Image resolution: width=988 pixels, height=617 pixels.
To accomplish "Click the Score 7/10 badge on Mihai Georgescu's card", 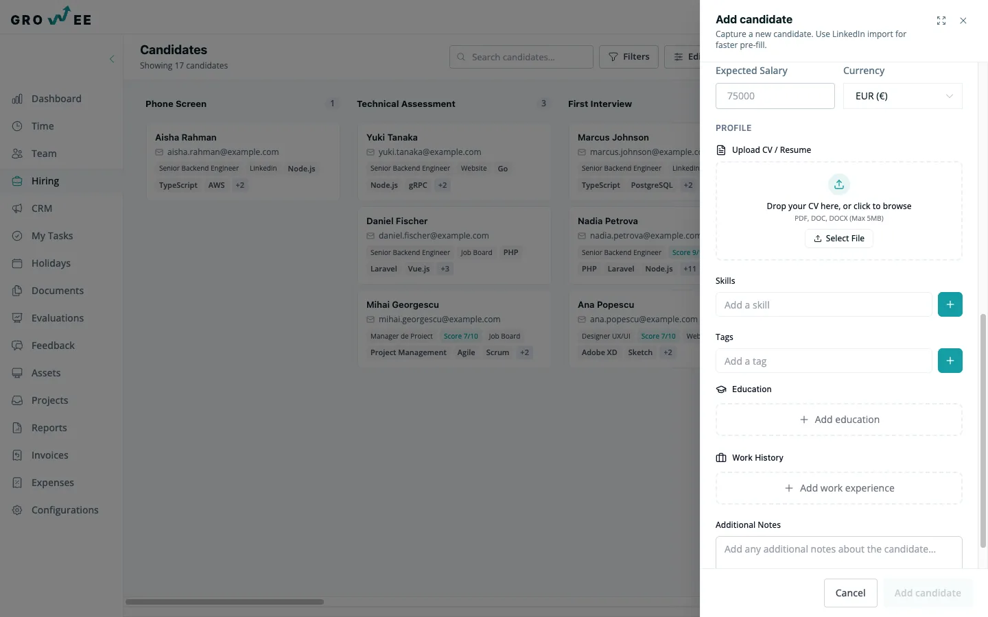I will click(x=460, y=336).
